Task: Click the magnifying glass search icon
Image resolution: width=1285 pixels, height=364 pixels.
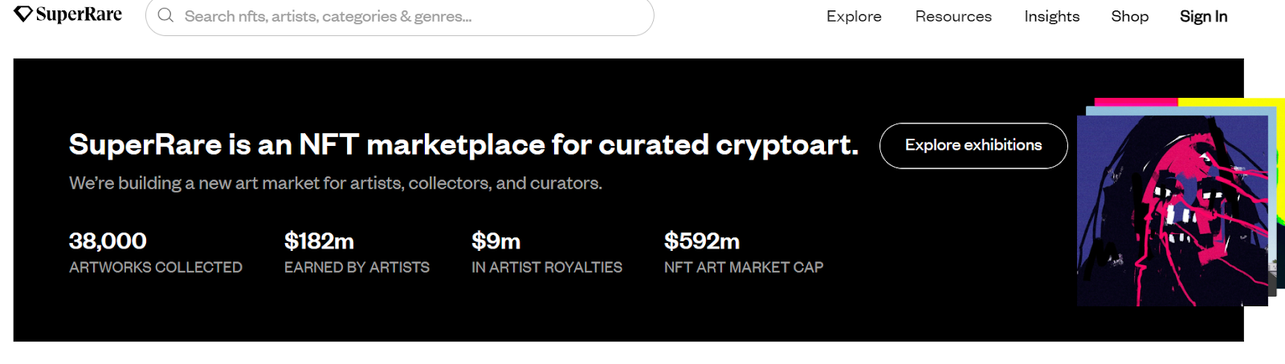Action: click(x=165, y=16)
